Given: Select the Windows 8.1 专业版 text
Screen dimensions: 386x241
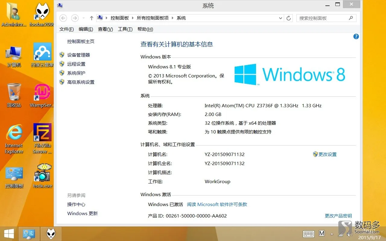Looking at the screenshot, I should [x=169, y=67].
